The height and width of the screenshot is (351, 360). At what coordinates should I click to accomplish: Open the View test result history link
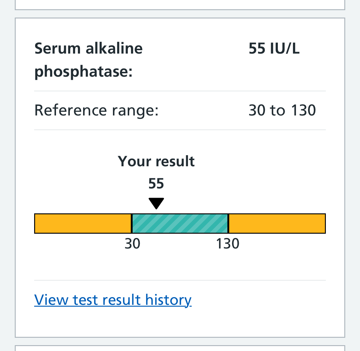click(113, 300)
